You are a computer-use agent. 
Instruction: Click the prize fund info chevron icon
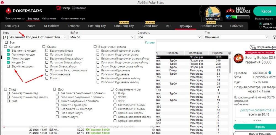(x=270, y=73)
